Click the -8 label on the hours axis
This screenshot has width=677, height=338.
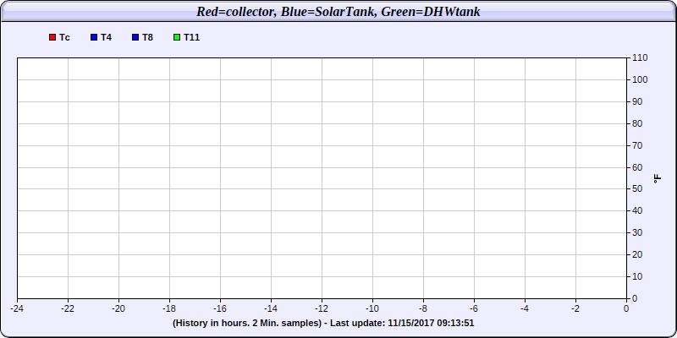423,308
